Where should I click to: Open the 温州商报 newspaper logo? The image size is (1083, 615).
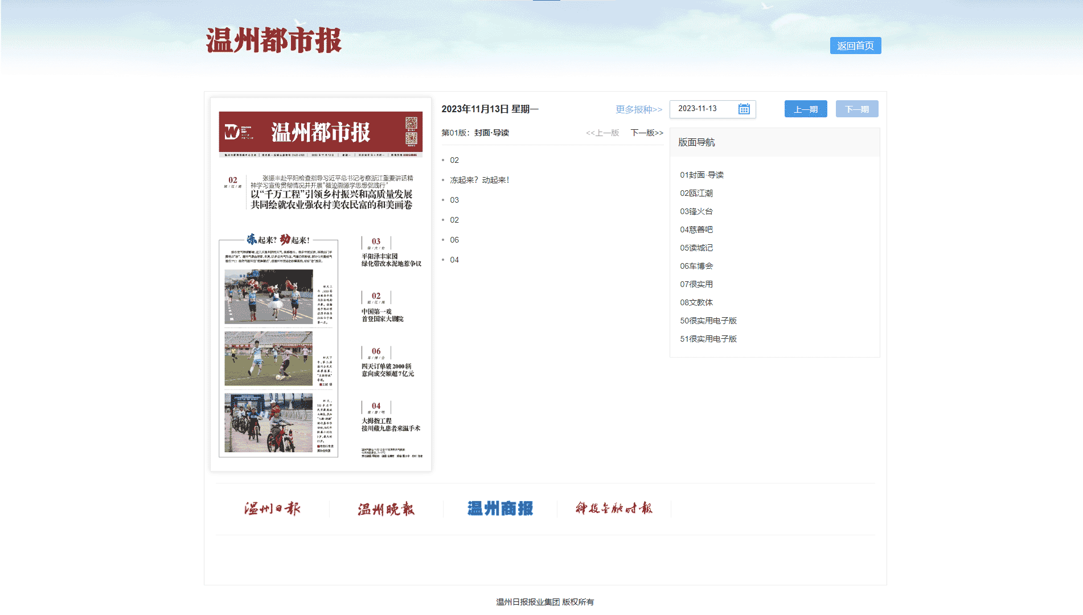[x=500, y=509]
